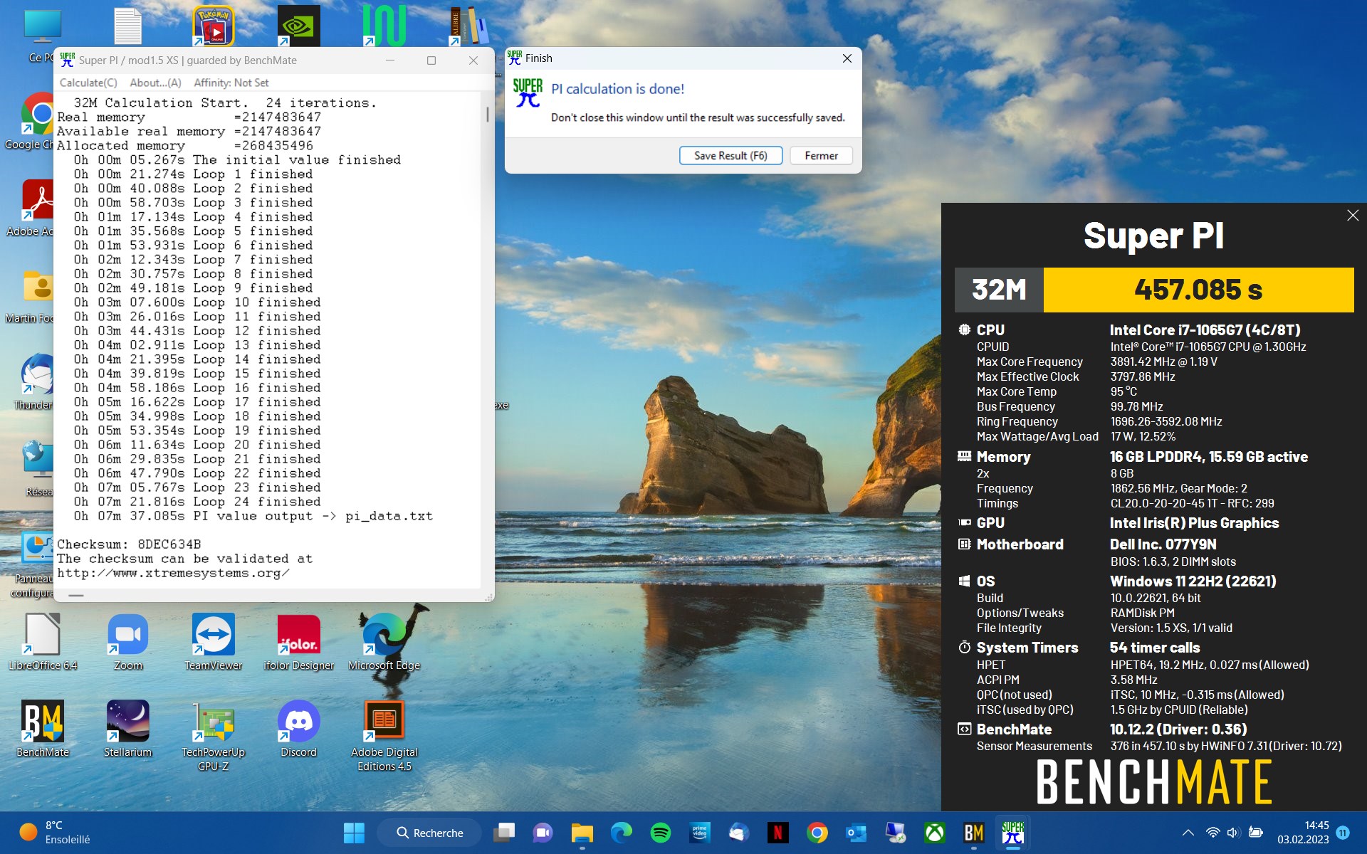The image size is (1367, 854).
Task: Click the Fermer button in Finish dialog
Action: point(821,155)
